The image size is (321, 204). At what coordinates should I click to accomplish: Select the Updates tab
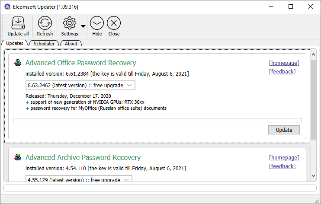click(x=15, y=44)
